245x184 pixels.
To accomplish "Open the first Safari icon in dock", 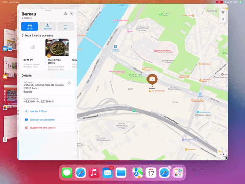I will point(80,173).
